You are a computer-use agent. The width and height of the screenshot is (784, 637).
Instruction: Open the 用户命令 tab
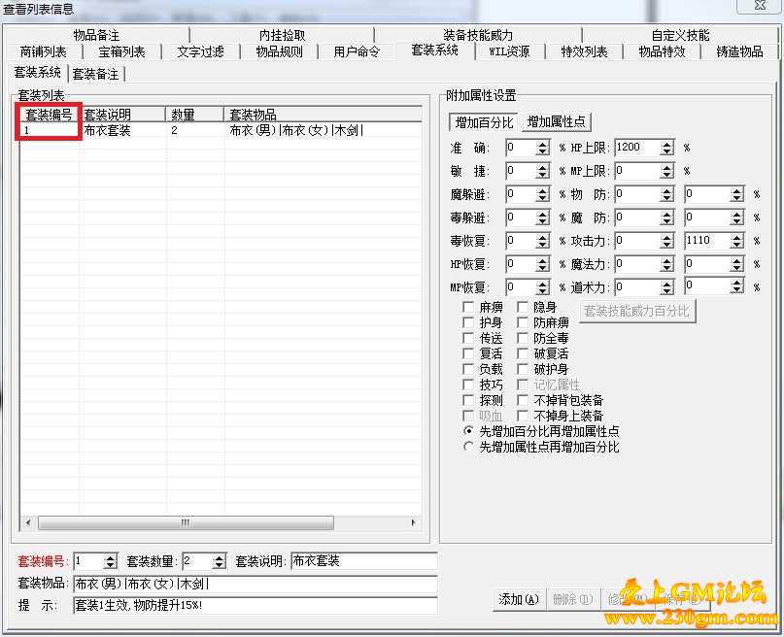357,51
